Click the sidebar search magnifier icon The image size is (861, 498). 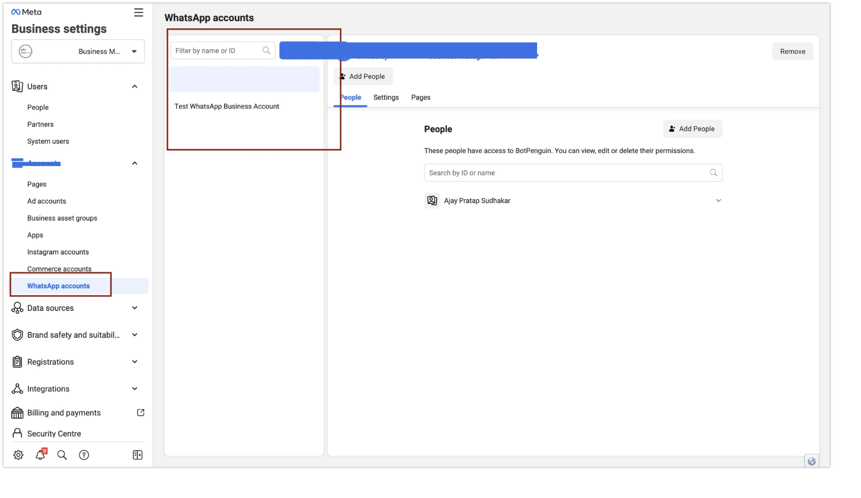pyautogui.click(x=62, y=455)
